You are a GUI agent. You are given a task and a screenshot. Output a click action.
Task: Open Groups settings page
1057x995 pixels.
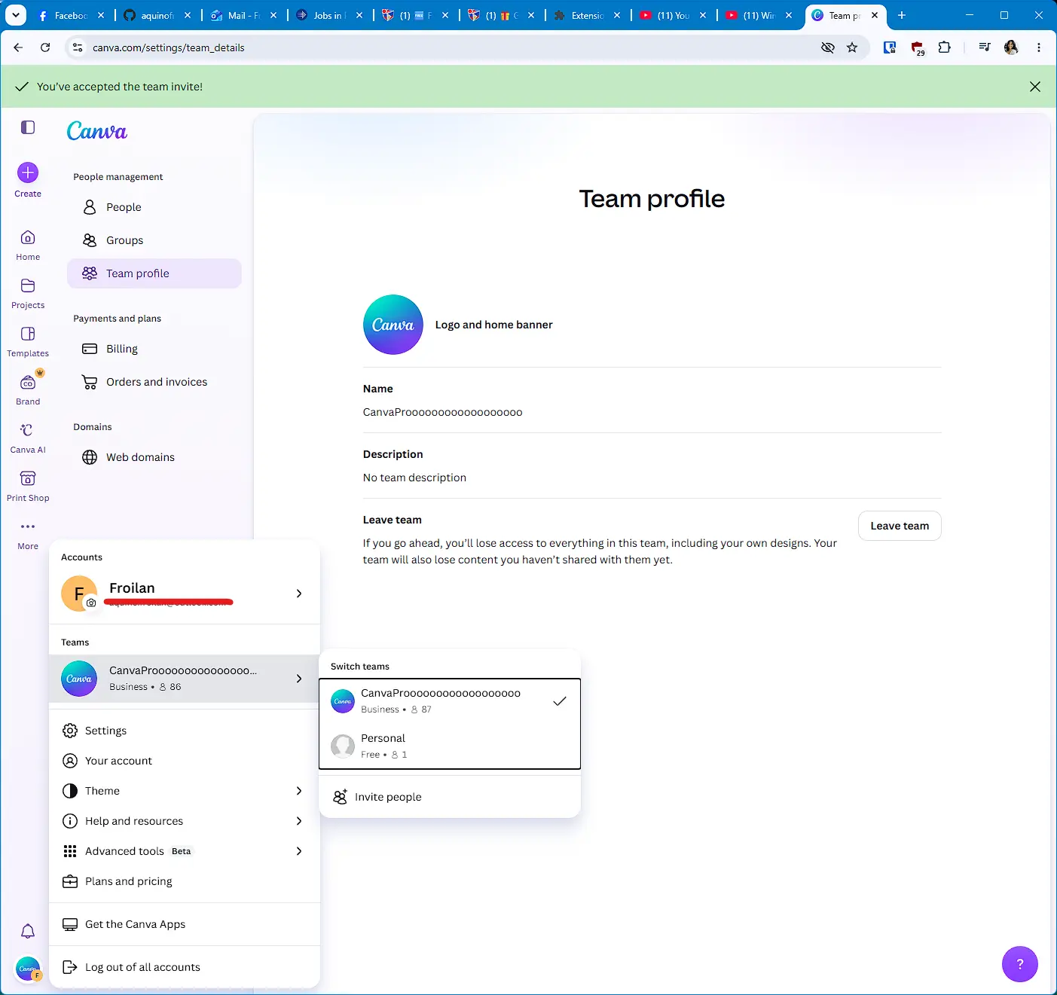[x=154, y=240]
